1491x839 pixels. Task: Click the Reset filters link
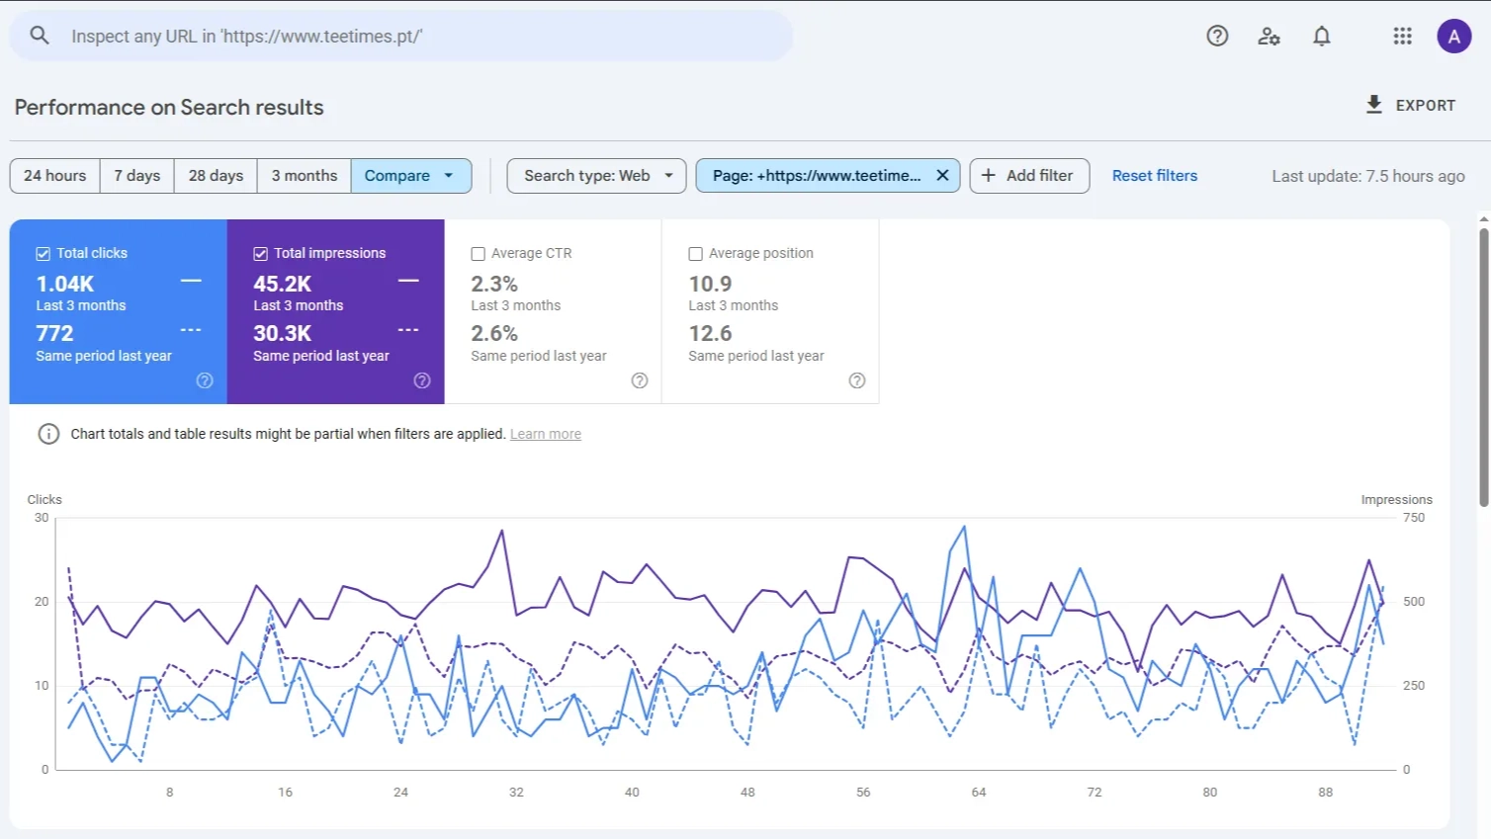[x=1154, y=175]
